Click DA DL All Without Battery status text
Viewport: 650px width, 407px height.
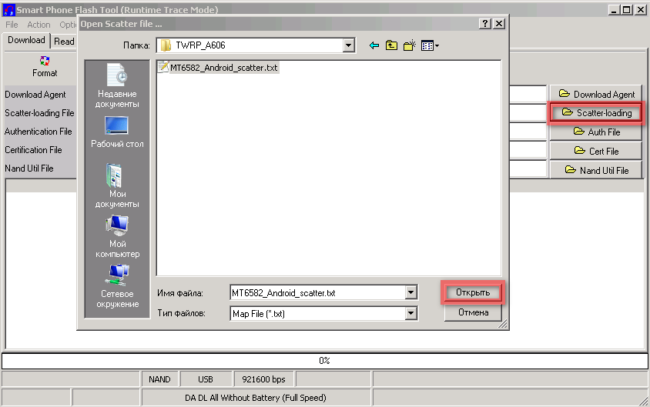[x=256, y=398]
